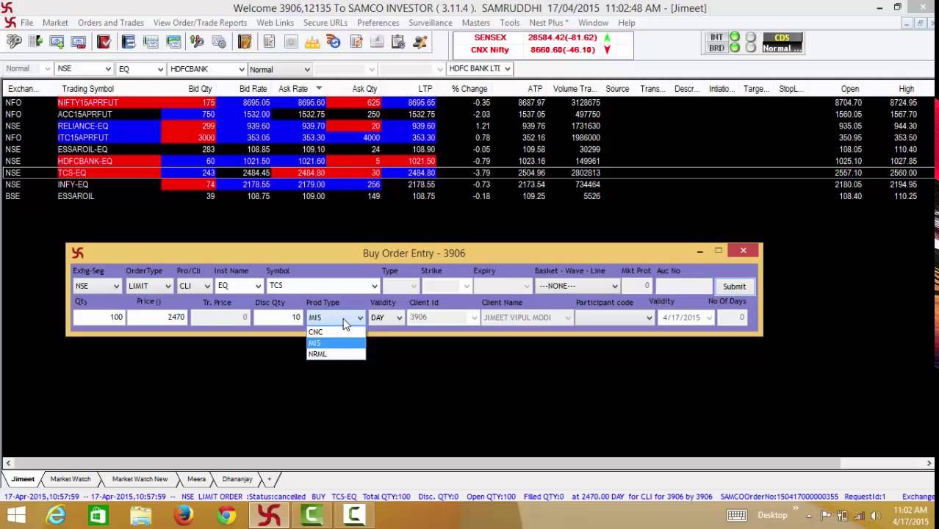
Task: Switch to the Meera tab
Action: [196, 479]
